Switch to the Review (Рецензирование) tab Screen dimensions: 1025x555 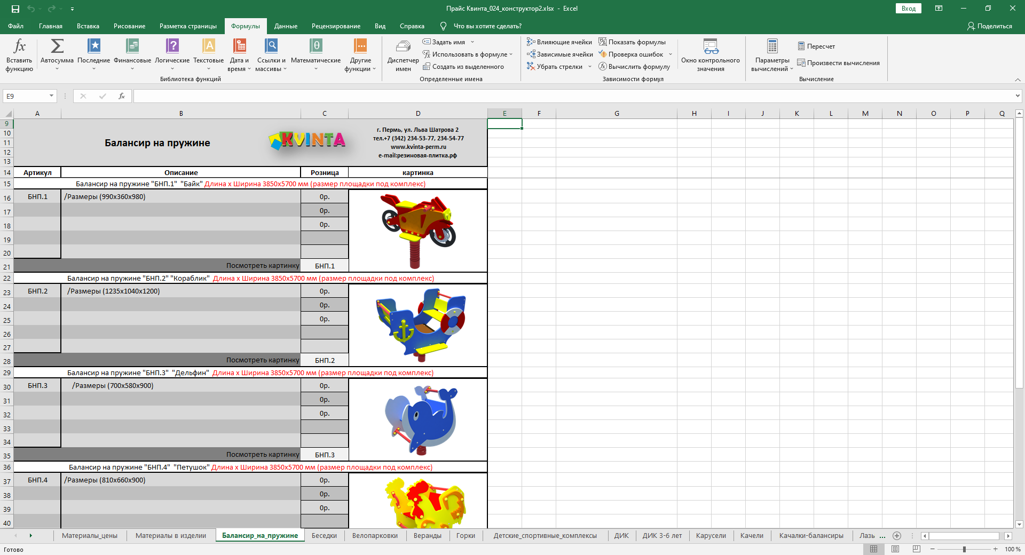pyautogui.click(x=336, y=26)
